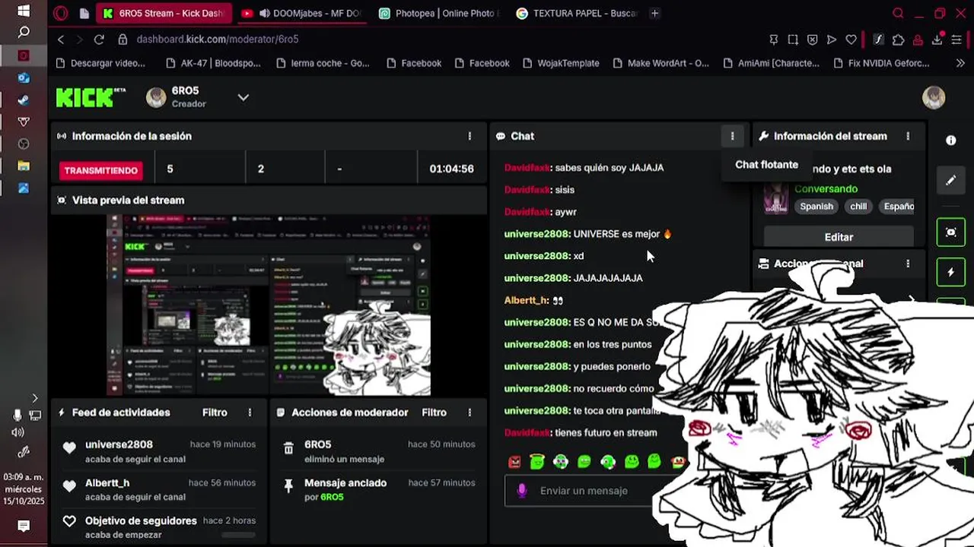The height and width of the screenshot is (547, 974).
Task: Select Chat flotante from the chat menu
Action: [766, 165]
